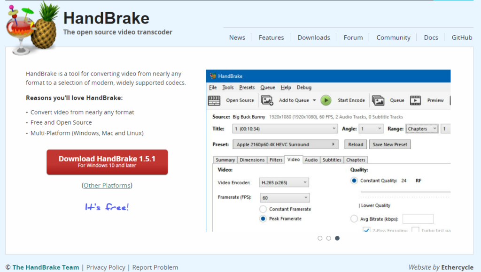Click the Start Encode toolbar label

click(x=351, y=100)
